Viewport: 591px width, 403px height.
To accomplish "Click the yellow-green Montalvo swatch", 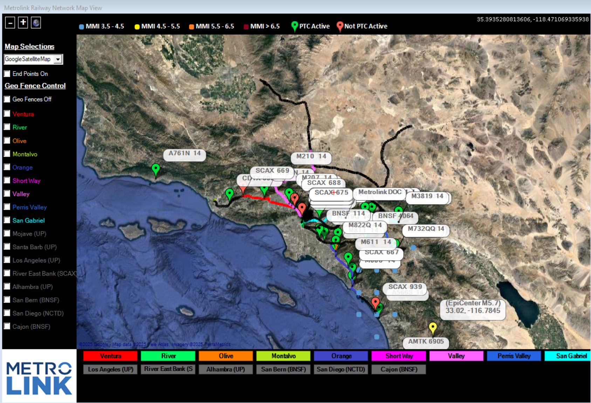I will click(283, 356).
